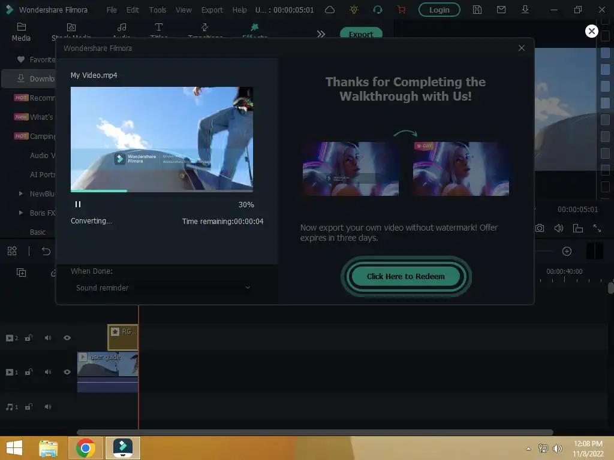Image resolution: width=614 pixels, height=460 pixels.
Task: Select the RG effect clip on track 2
Action: [122, 337]
